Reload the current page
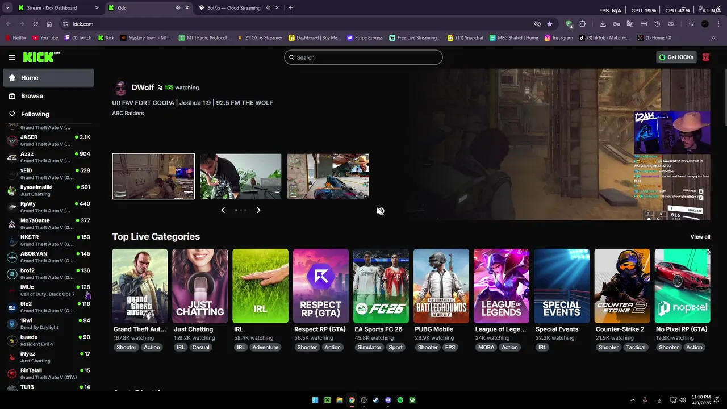The width and height of the screenshot is (727, 409). 35,24
